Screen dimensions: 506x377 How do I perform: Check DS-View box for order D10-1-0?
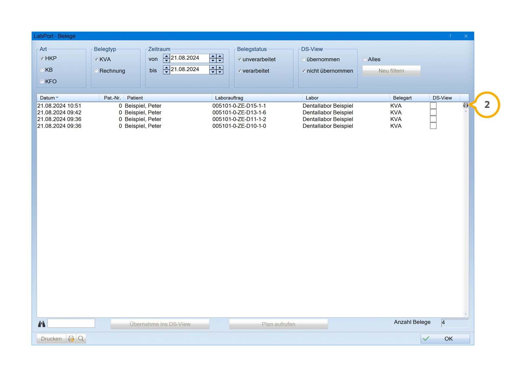tap(433, 126)
